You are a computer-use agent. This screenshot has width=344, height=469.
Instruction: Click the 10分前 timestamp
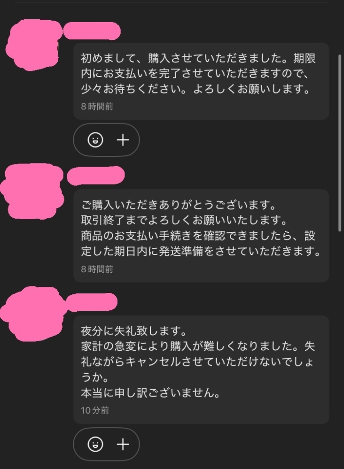[x=95, y=410]
